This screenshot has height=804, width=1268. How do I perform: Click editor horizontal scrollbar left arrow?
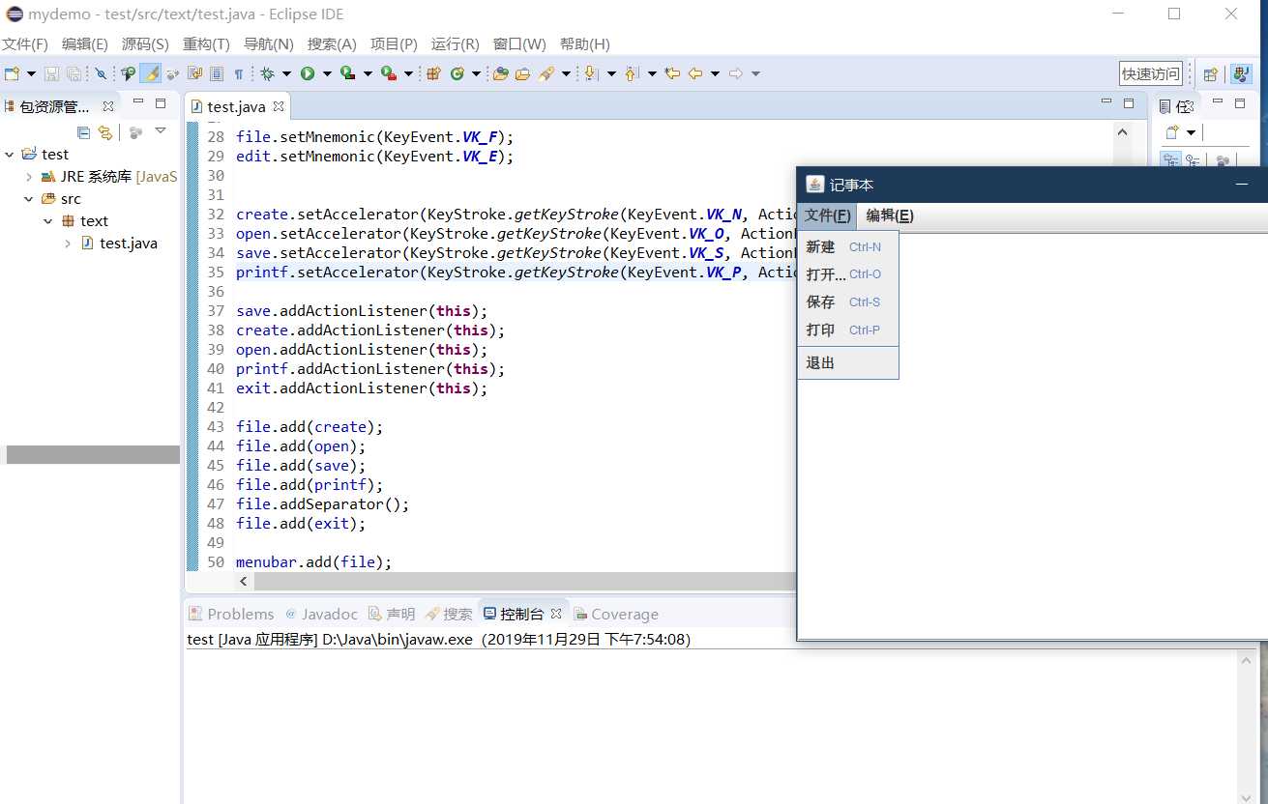point(244,582)
